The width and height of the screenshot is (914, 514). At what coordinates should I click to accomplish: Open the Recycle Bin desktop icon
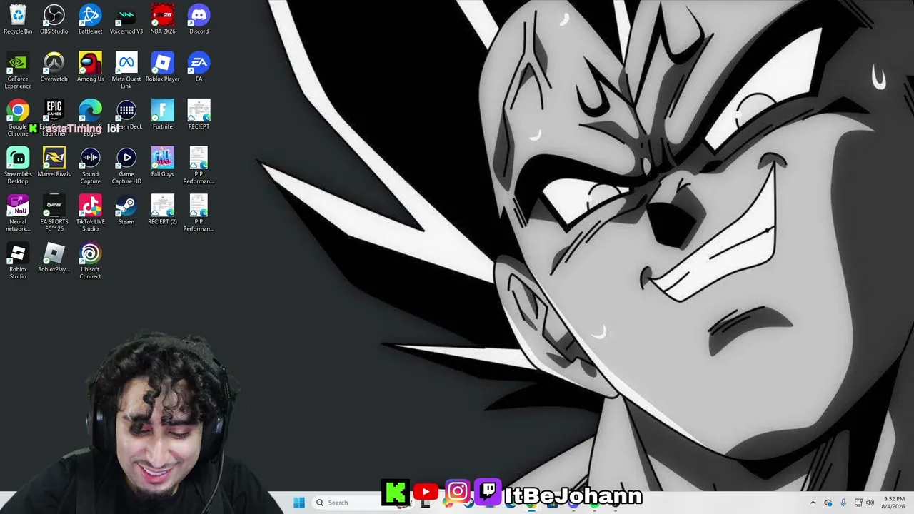18,19
